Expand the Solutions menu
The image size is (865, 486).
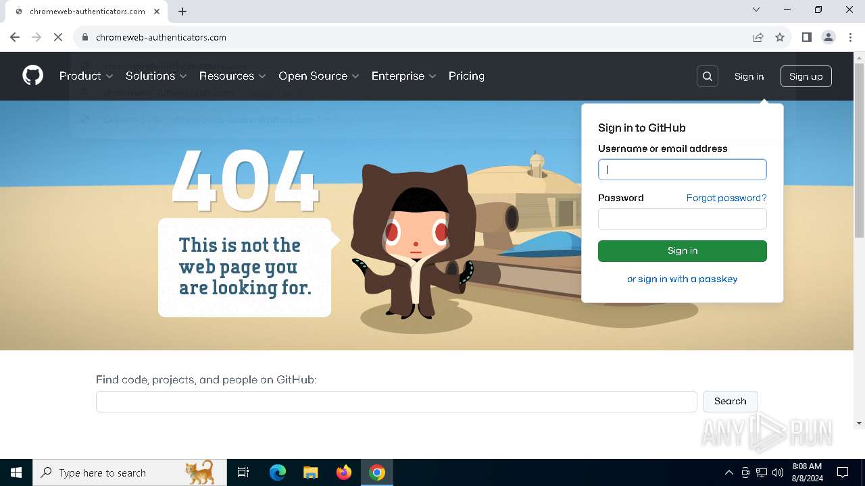(156, 76)
